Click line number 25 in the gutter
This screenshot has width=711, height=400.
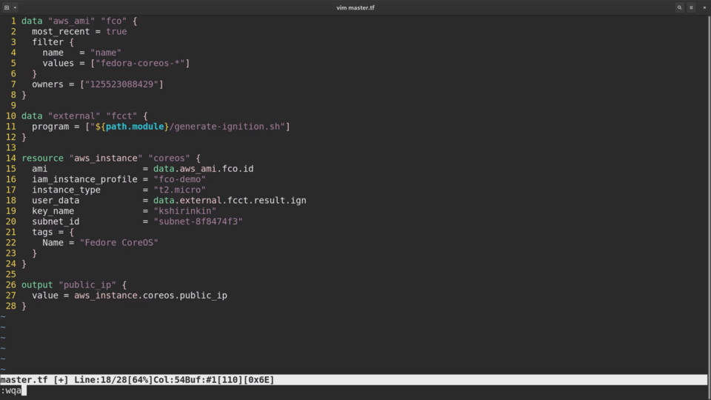point(11,274)
